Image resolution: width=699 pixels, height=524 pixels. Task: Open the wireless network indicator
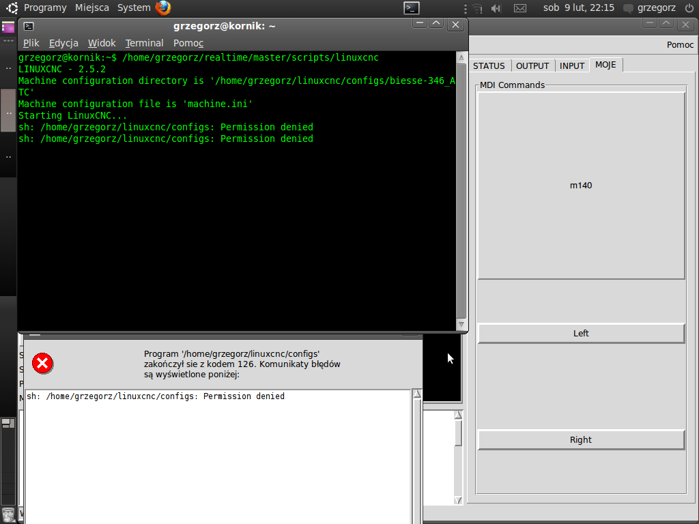(x=477, y=8)
